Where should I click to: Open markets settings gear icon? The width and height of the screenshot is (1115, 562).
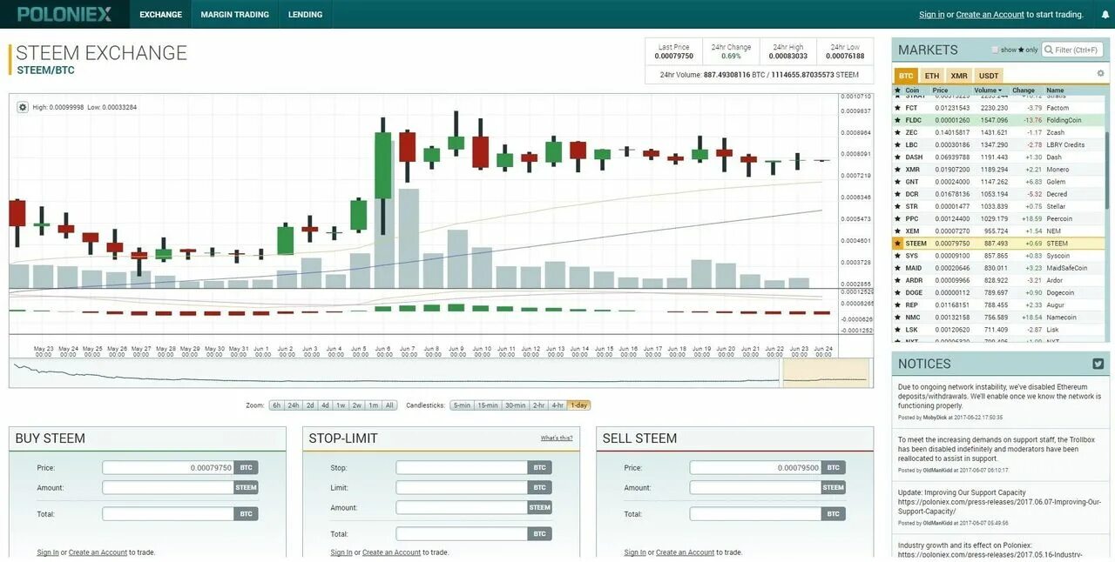click(x=1100, y=74)
